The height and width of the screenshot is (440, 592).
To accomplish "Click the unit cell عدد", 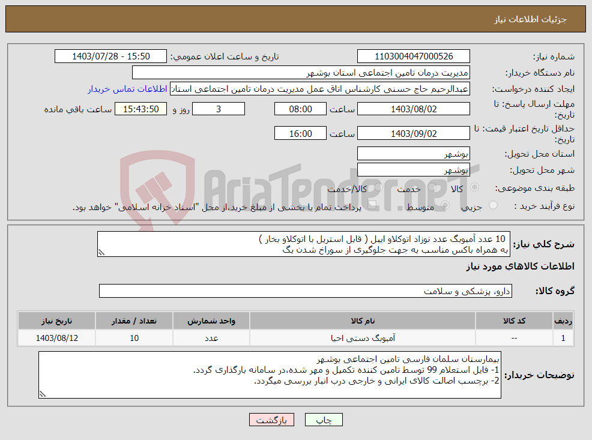I will 211,338.
